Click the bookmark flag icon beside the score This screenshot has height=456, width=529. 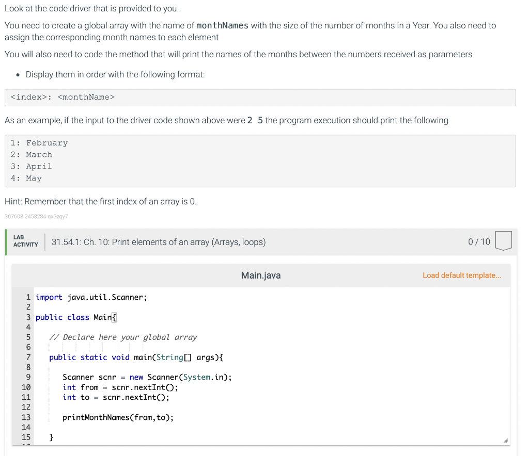[x=504, y=241]
